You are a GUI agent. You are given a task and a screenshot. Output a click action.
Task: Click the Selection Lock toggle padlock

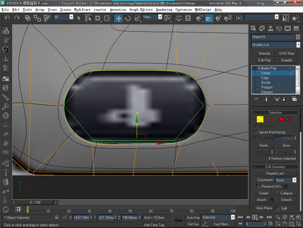coord(57,217)
